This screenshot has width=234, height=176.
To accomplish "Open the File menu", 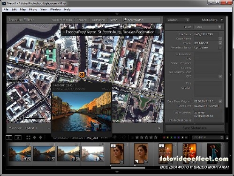I will [6, 9].
